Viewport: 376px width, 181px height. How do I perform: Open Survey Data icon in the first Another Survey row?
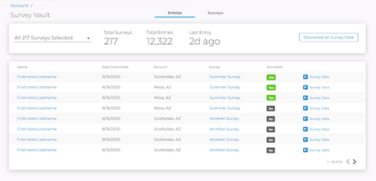click(305, 119)
